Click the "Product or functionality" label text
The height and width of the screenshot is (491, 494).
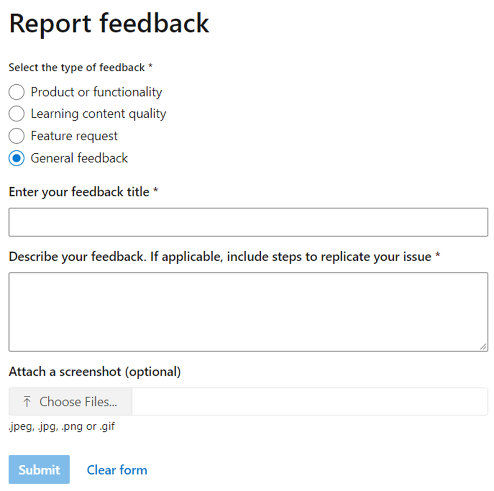[96, 92]
